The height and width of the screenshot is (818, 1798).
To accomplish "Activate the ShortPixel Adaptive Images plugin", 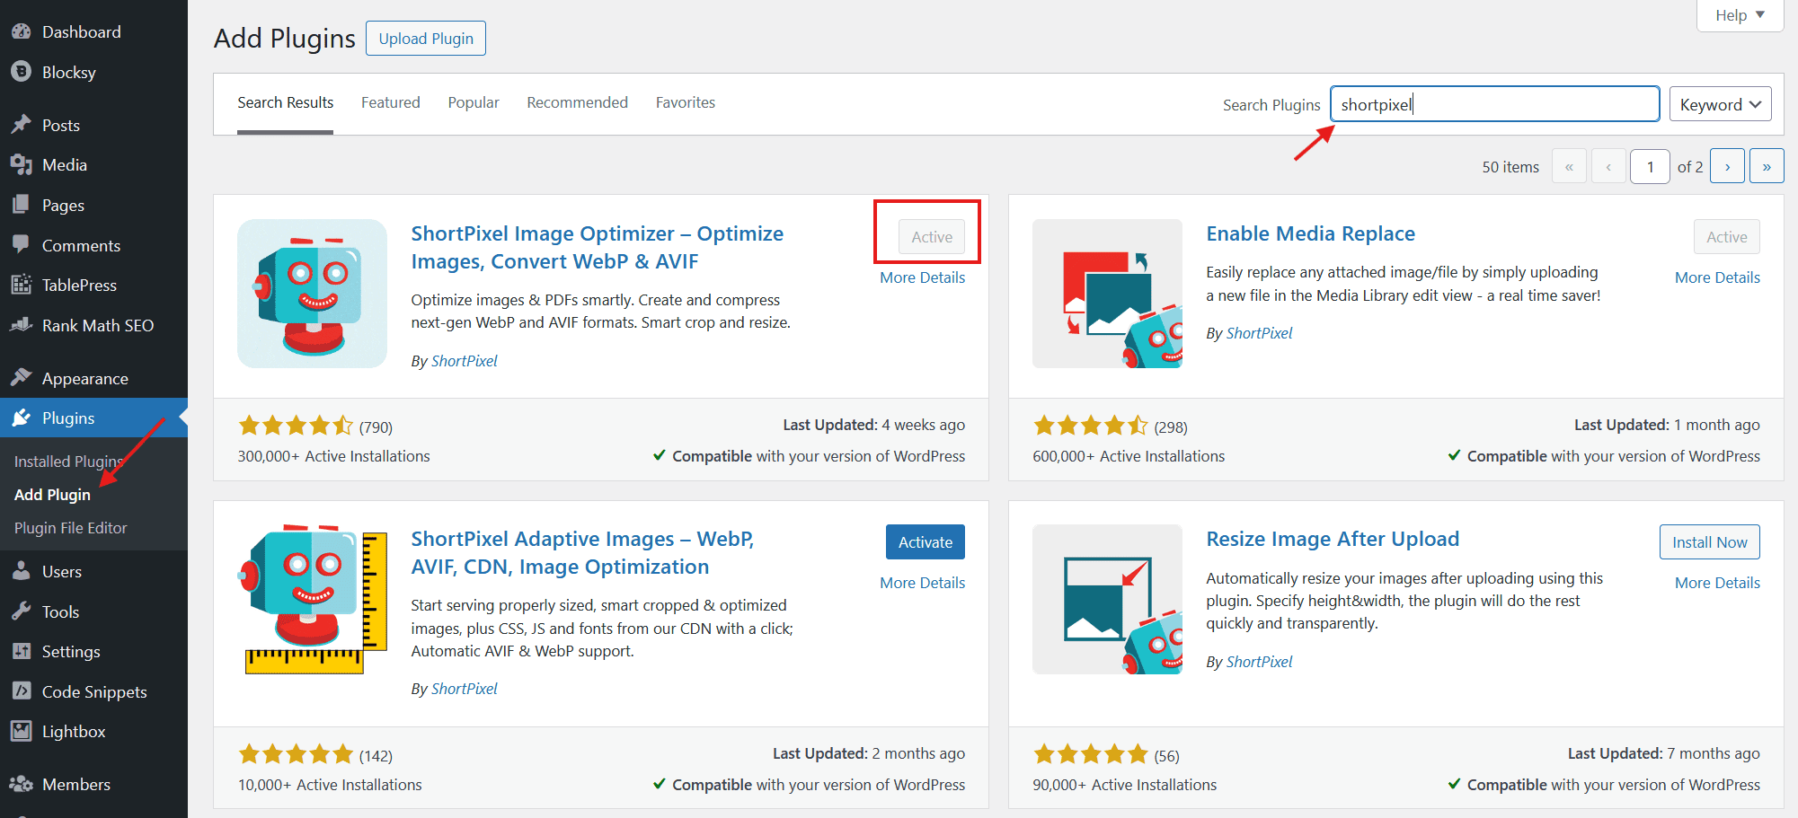I will [x=925, y=542].
